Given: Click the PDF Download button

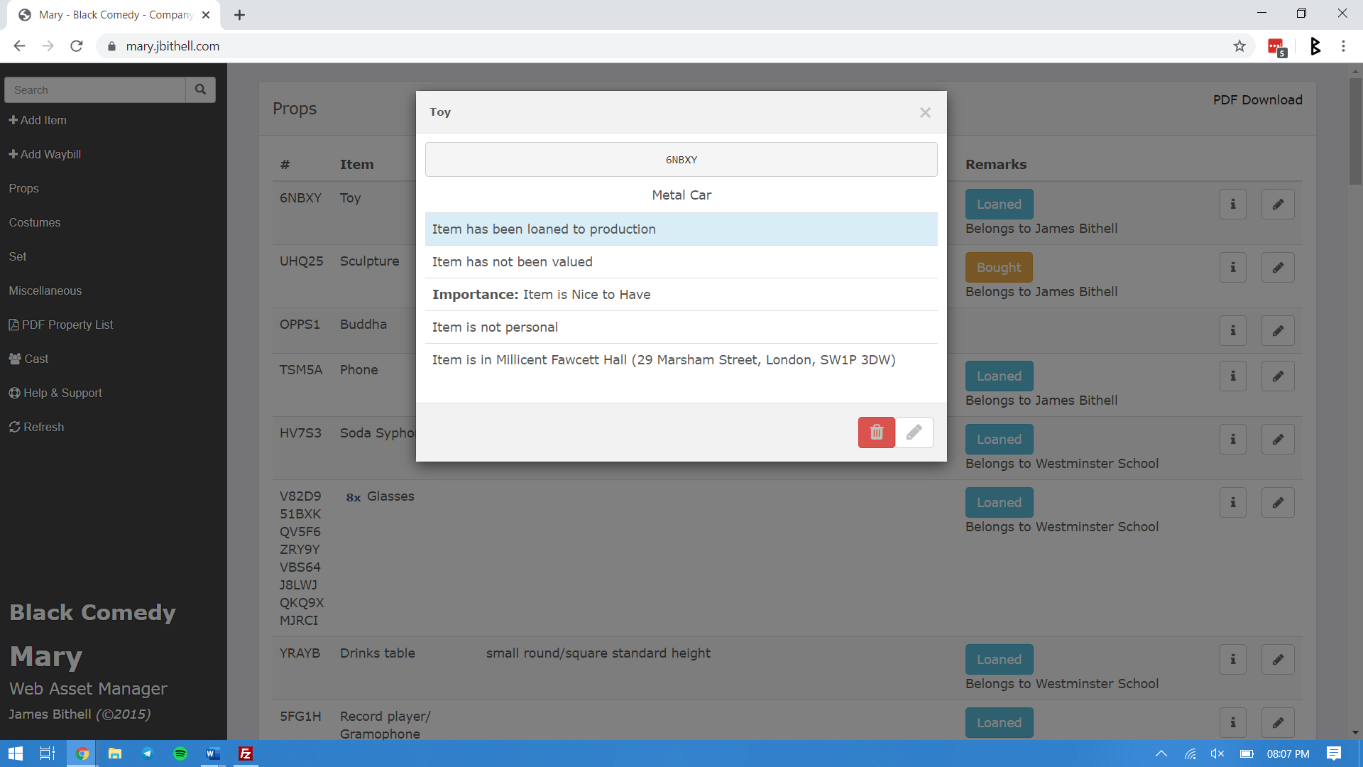Looking at the screenshot, I should pyautogui.click(x=1258, y=99).
